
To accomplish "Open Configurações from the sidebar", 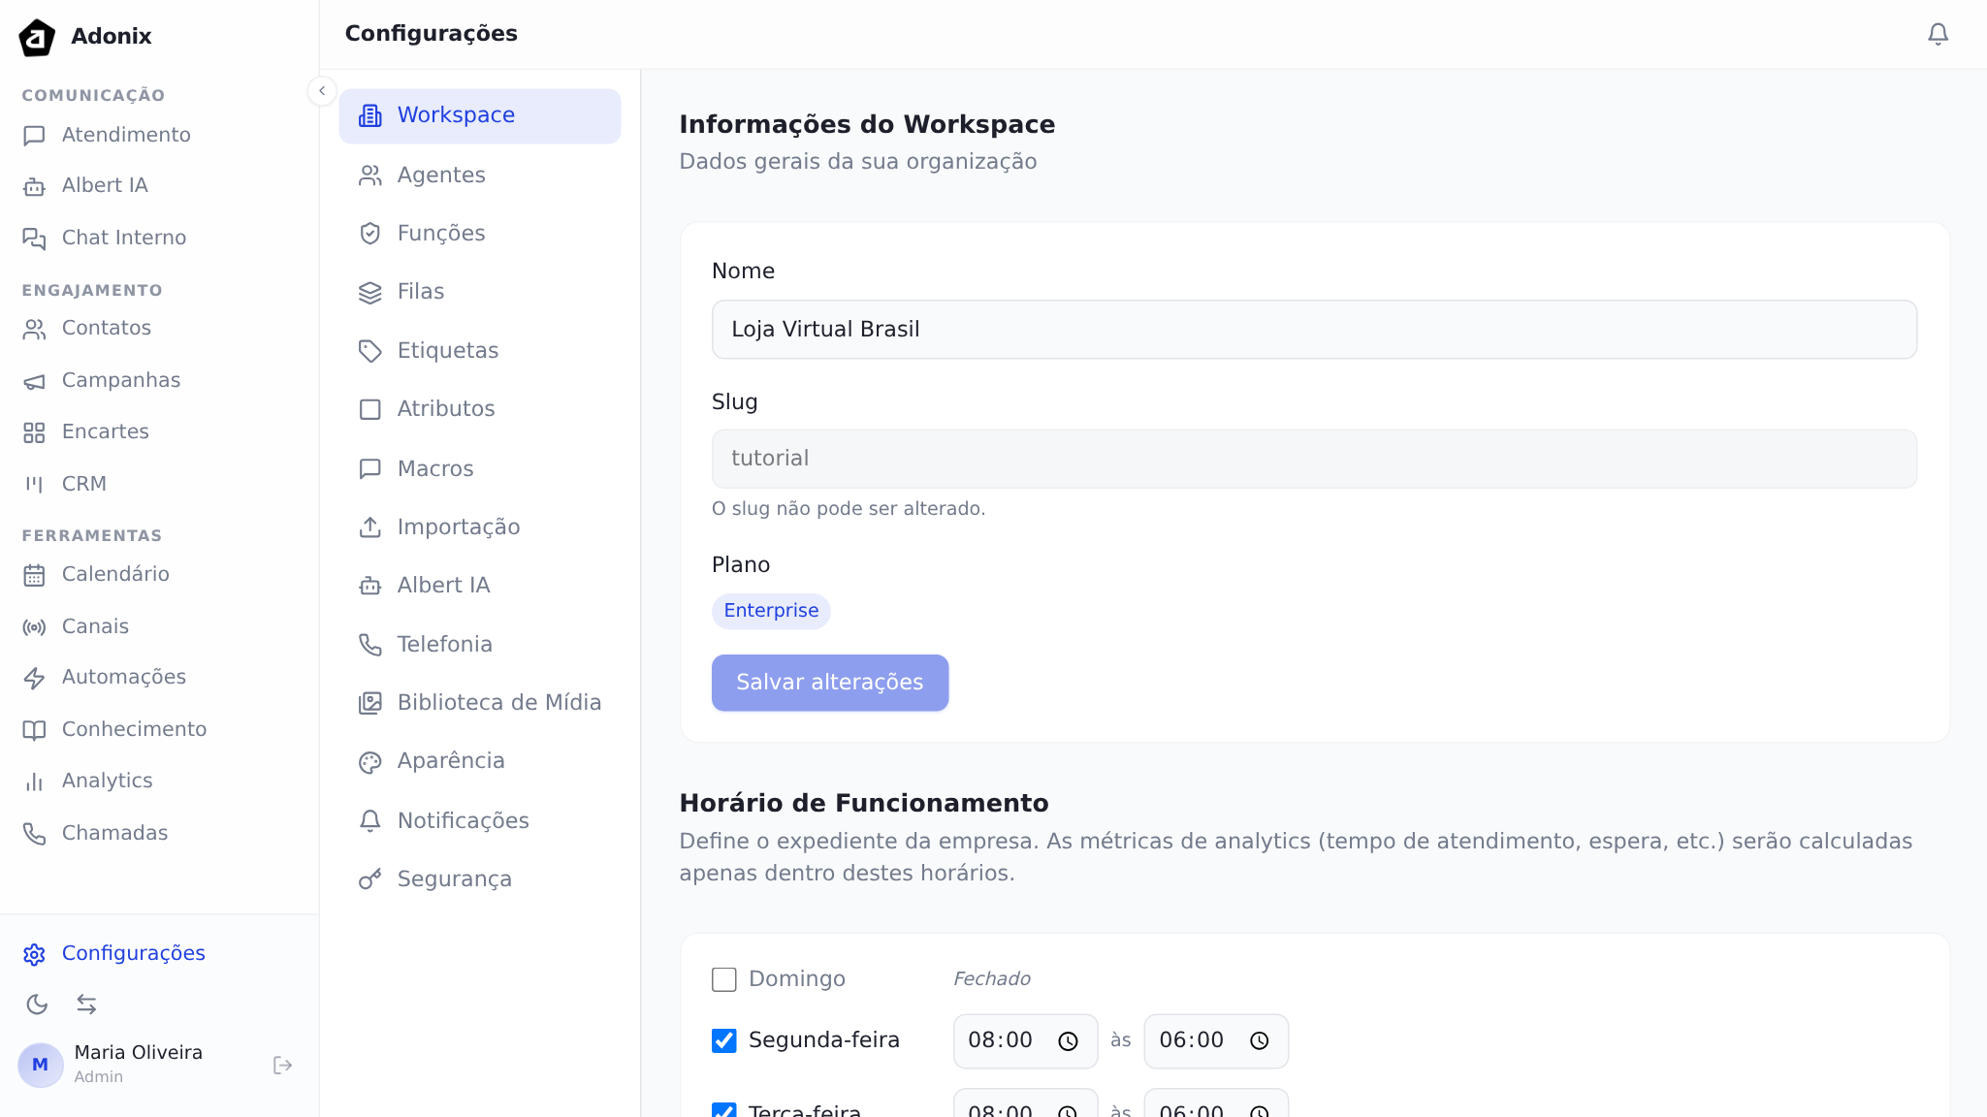I will coord(133,953).
